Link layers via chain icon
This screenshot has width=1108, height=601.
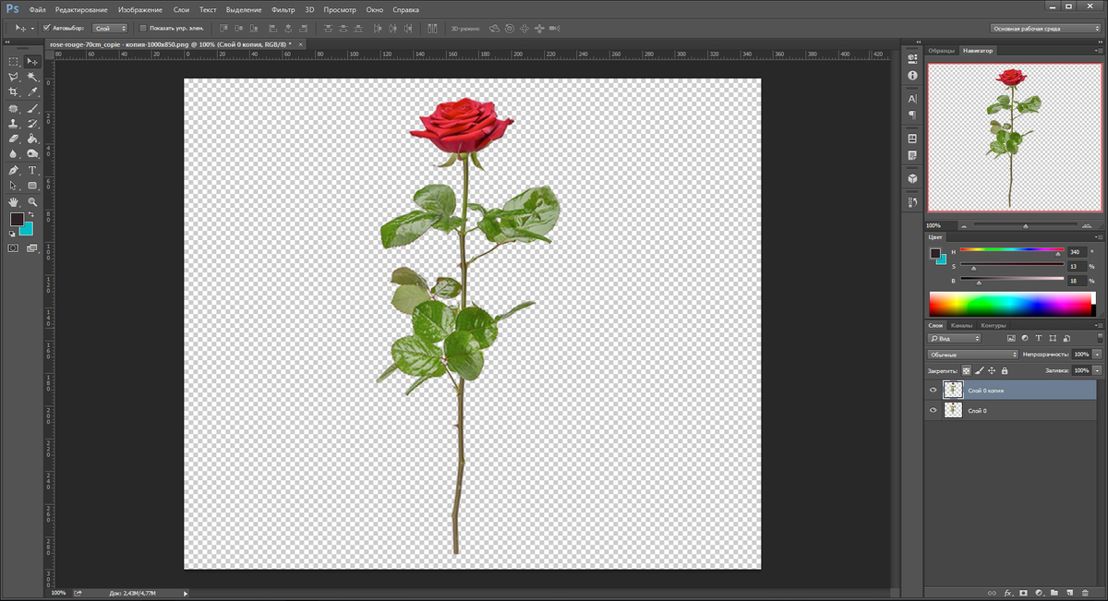click(993, 593)
